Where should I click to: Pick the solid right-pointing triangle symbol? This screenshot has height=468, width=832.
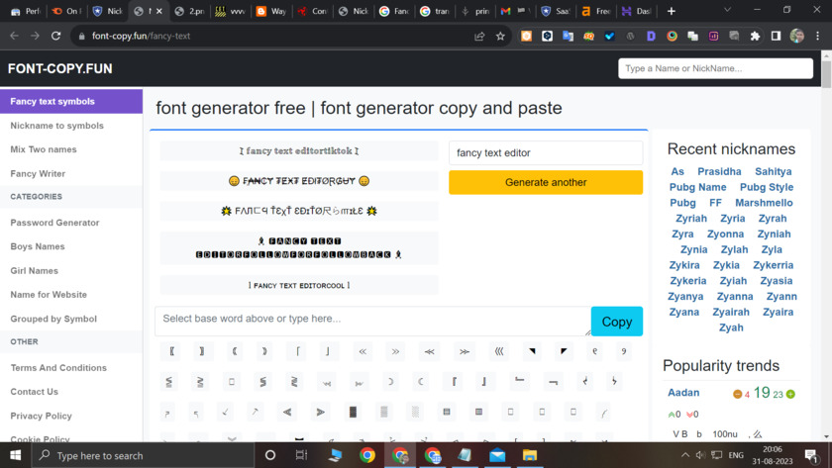pyautogui.click(x=320, y=412)
